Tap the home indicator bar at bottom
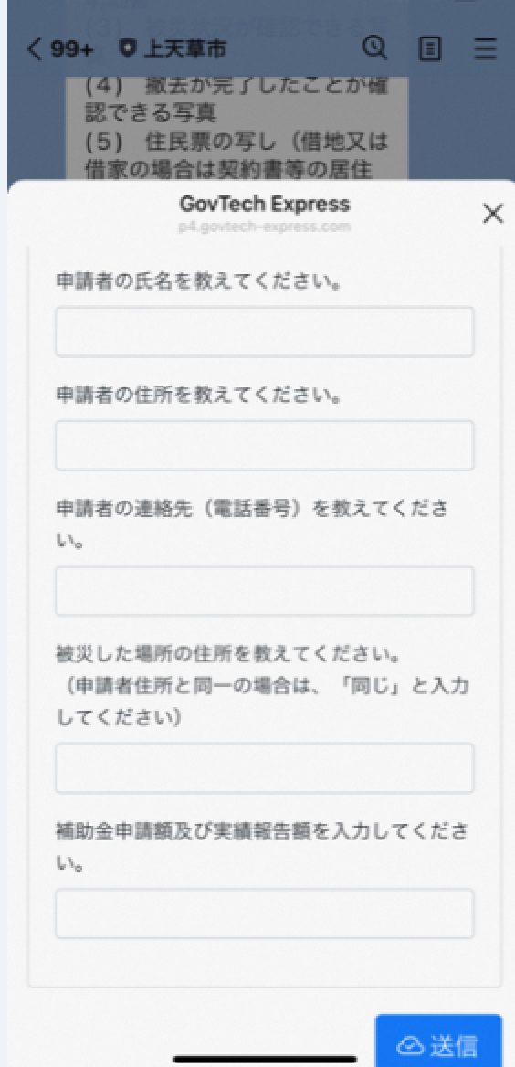Viewport: 515px width, 1067px height. point(265,1059)
